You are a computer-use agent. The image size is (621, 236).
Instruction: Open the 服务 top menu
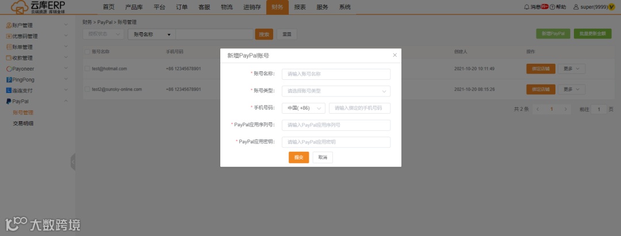(x=323, y=7)
